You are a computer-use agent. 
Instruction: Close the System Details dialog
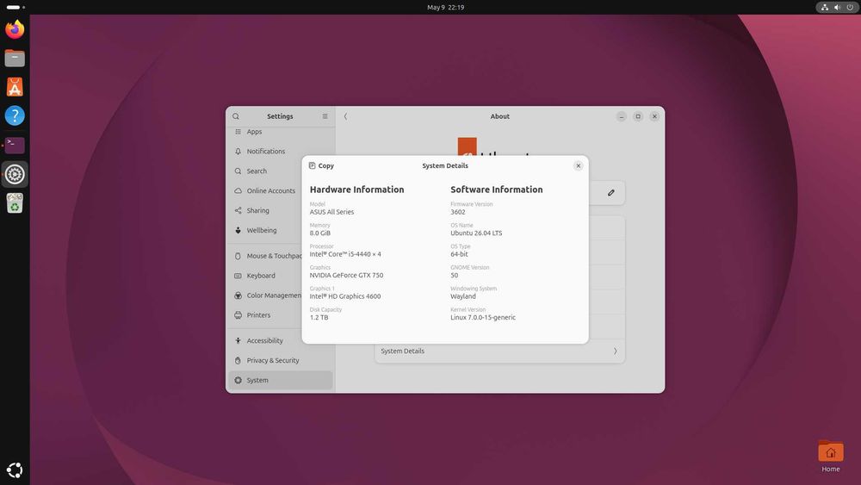pos(578,166)
